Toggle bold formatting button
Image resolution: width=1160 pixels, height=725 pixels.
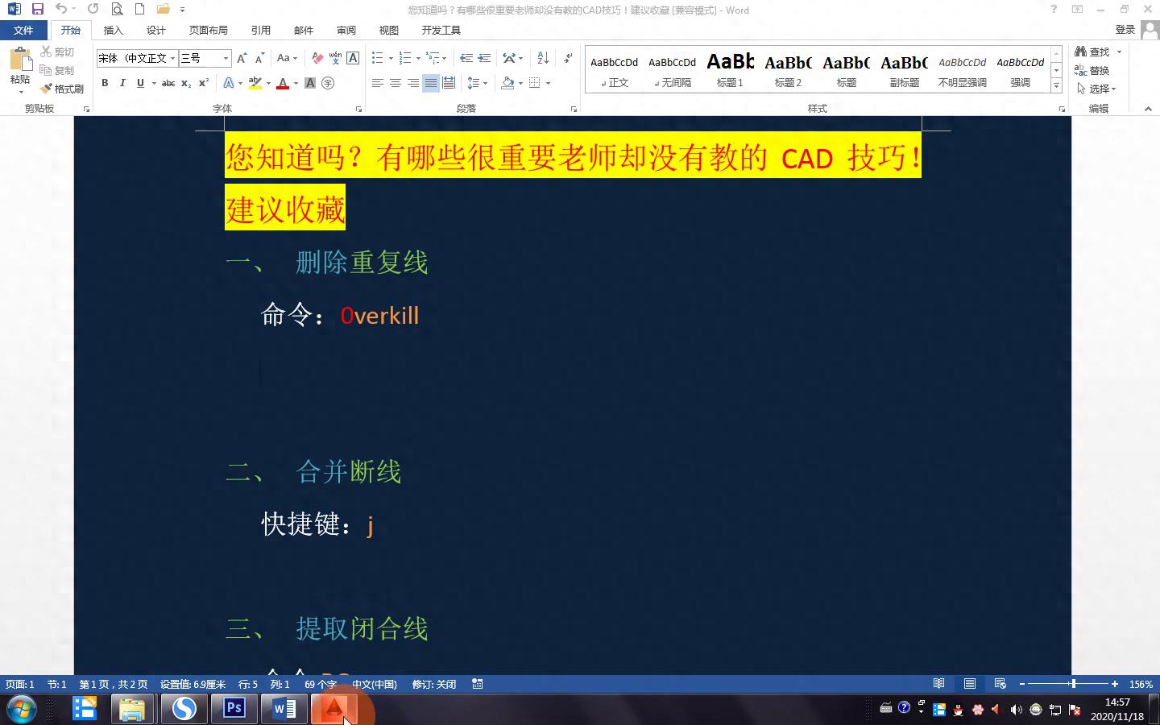[105, 83]
